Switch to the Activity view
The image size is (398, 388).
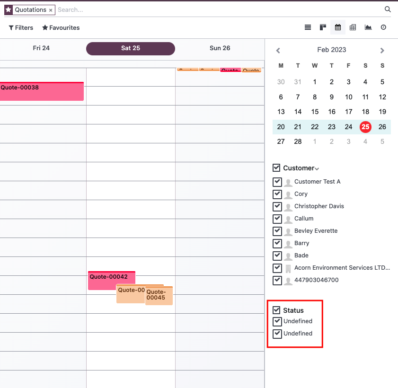[x=383, y=27]
